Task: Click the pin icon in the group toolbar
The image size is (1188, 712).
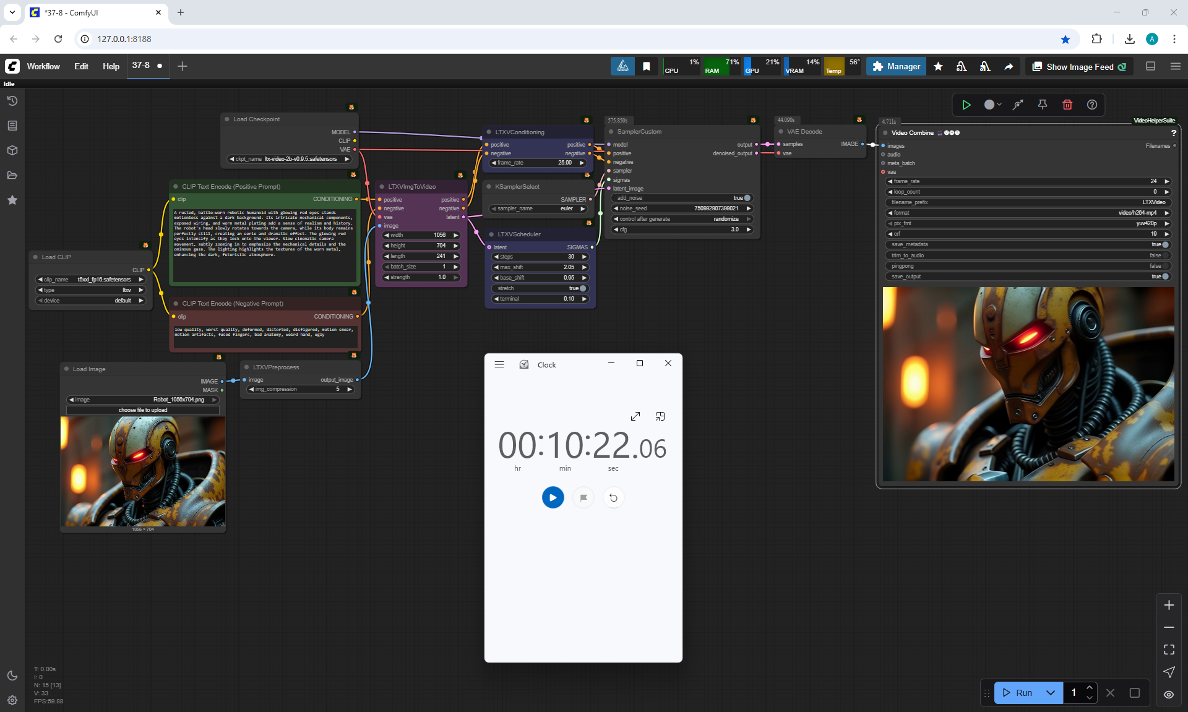Action: [x=1043, y=105]
